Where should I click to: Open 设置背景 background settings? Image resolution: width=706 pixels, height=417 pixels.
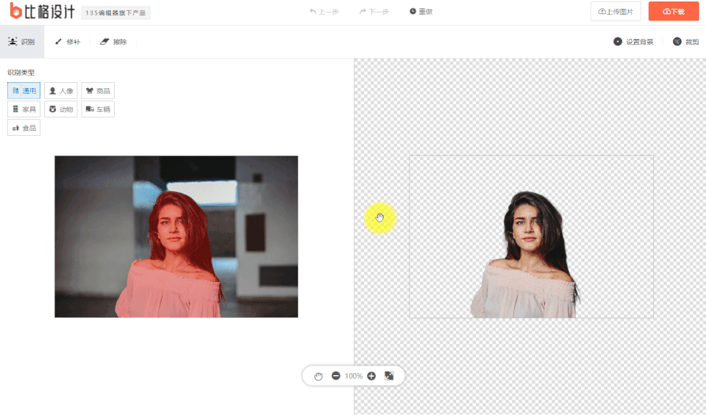[633, 42]
